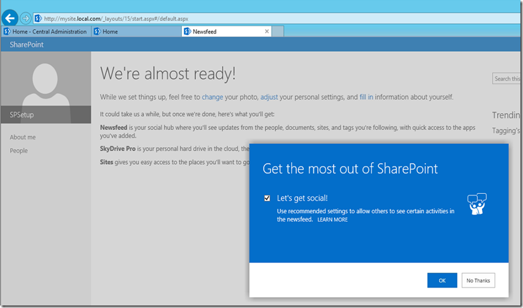Click the browser Forward arrow button
523x308 pixels.
tap(26, 18)
